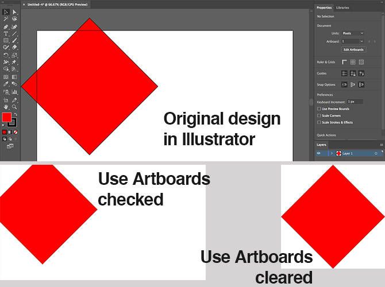Screen dimensions: 385x287
Task: Reset to default fill and stroke
Action: click(3, 125)
